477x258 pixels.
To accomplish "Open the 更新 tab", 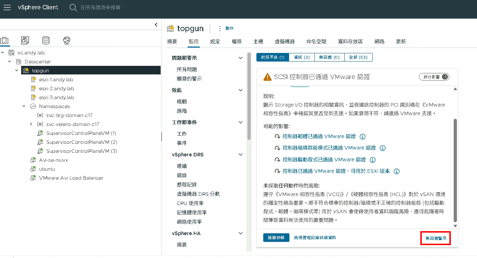I will coord(401,42).
